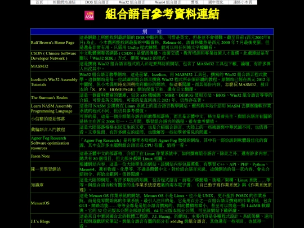The image size is (304, 228).
Task: Follow the MASM32 link
Action: click(x=39, y=66)
